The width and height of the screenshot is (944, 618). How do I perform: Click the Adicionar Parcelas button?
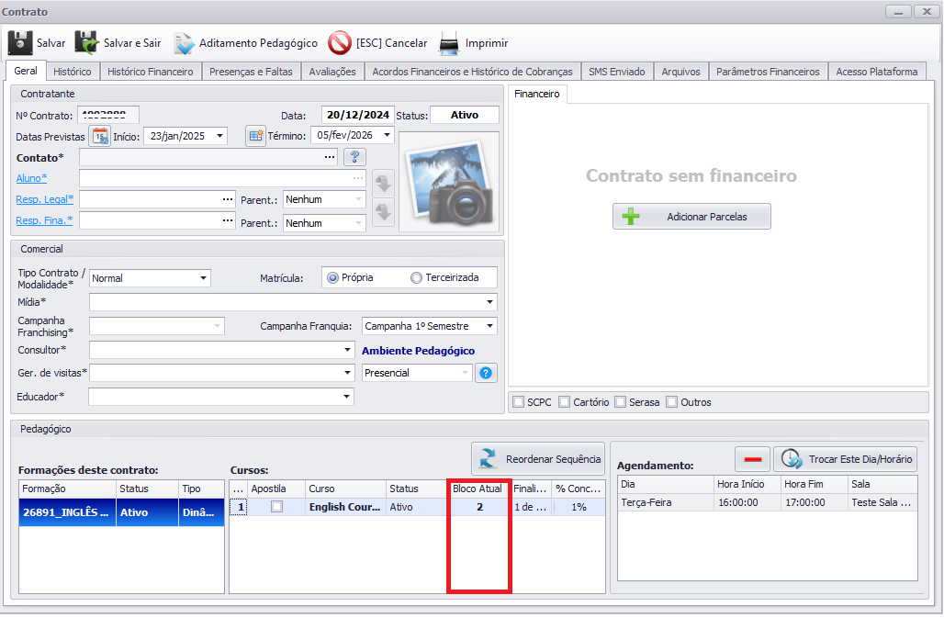tap(691, 217)
